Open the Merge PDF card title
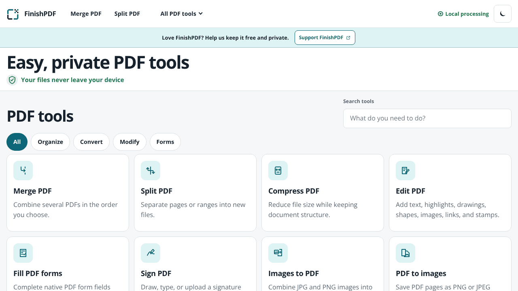 (x=32, y=191)
